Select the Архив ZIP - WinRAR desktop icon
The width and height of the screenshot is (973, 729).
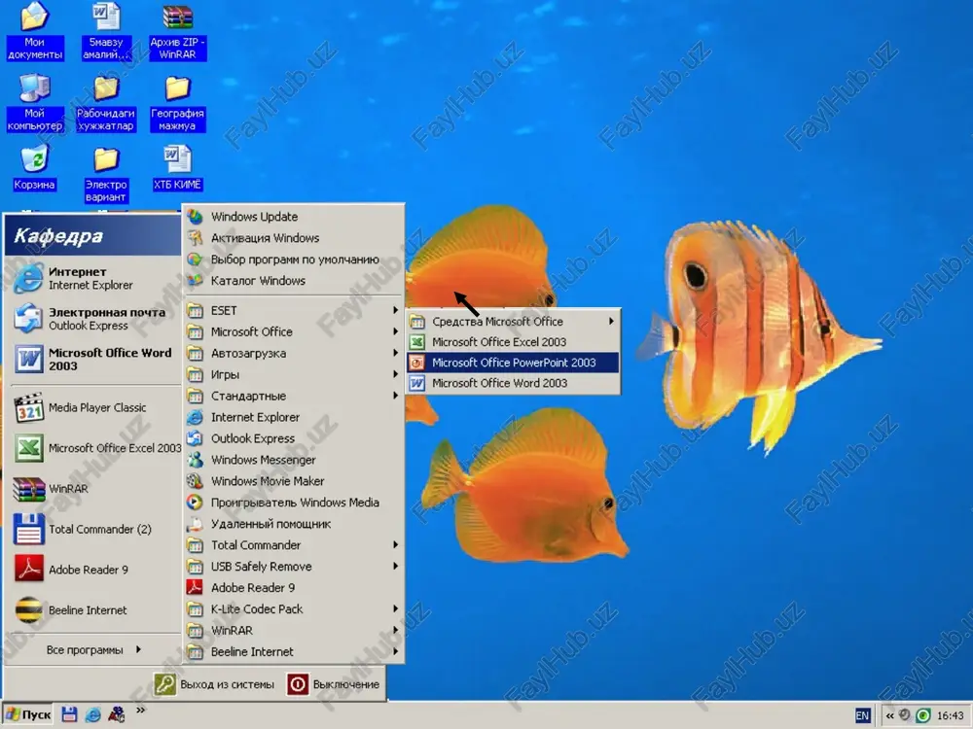[x=177, y=31]
